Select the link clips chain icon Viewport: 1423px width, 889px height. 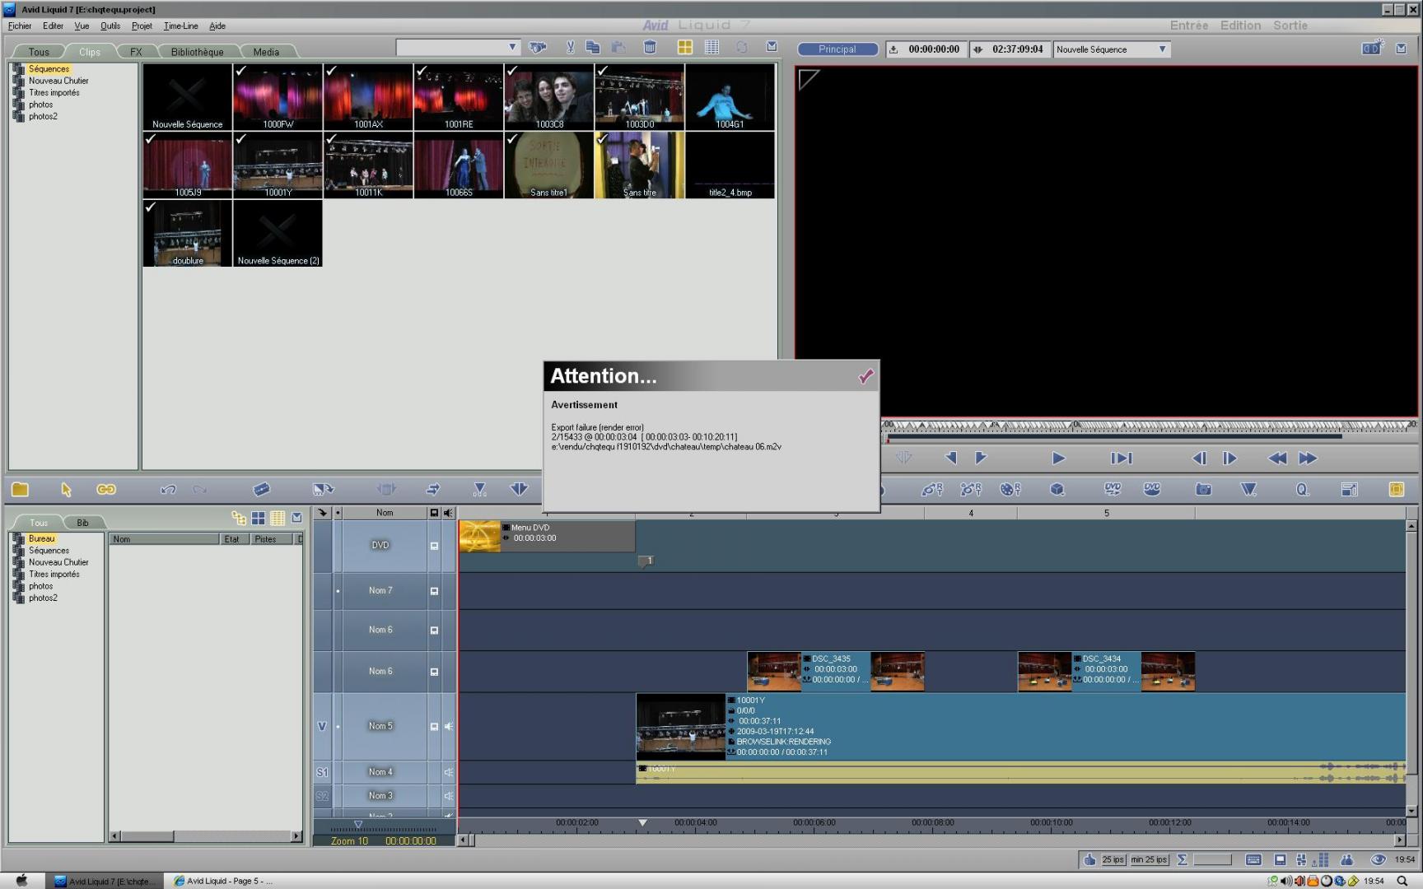tap(106, 489)
